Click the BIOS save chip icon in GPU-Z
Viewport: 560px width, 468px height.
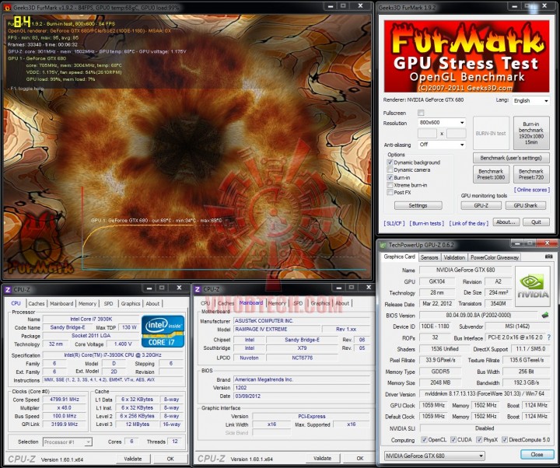coord(545,315)
